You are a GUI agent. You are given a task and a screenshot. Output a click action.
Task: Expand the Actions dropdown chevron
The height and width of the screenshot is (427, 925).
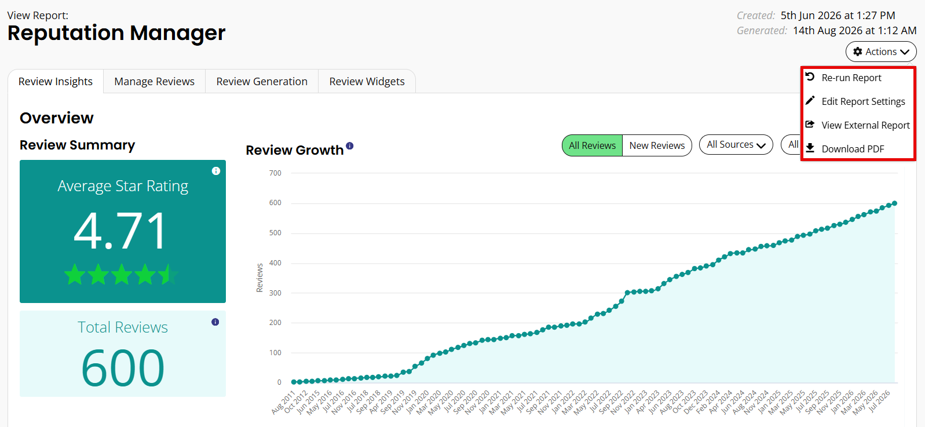(905, 52)
